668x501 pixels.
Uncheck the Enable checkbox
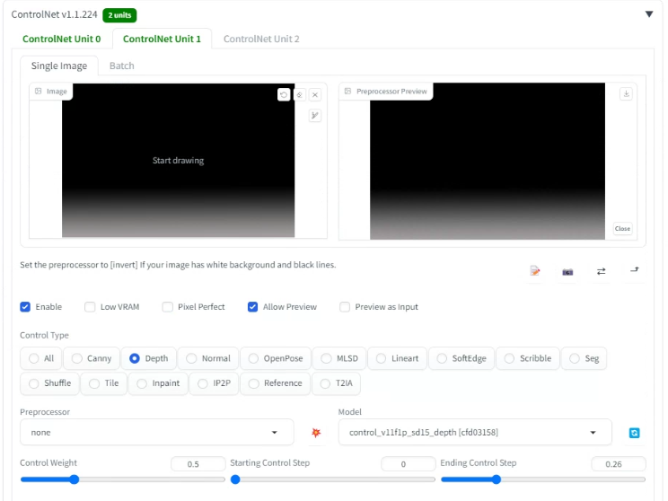25,307
